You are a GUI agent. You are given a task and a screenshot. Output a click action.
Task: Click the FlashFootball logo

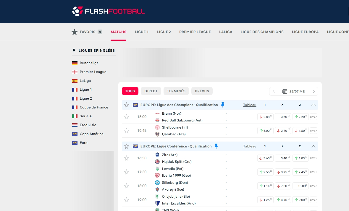[108, 11]
